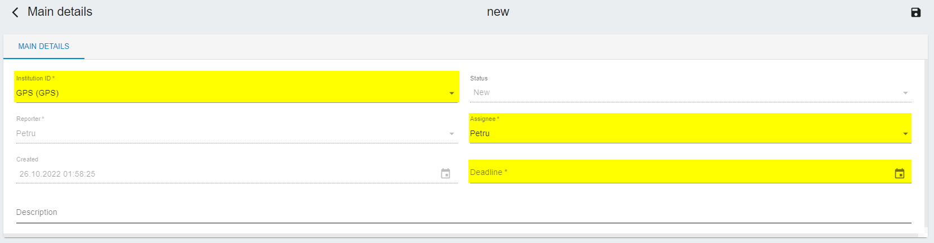Click the Petru value in Assignee
The width and height of the screenshot is (934, 243).
[x=480, y=133]
